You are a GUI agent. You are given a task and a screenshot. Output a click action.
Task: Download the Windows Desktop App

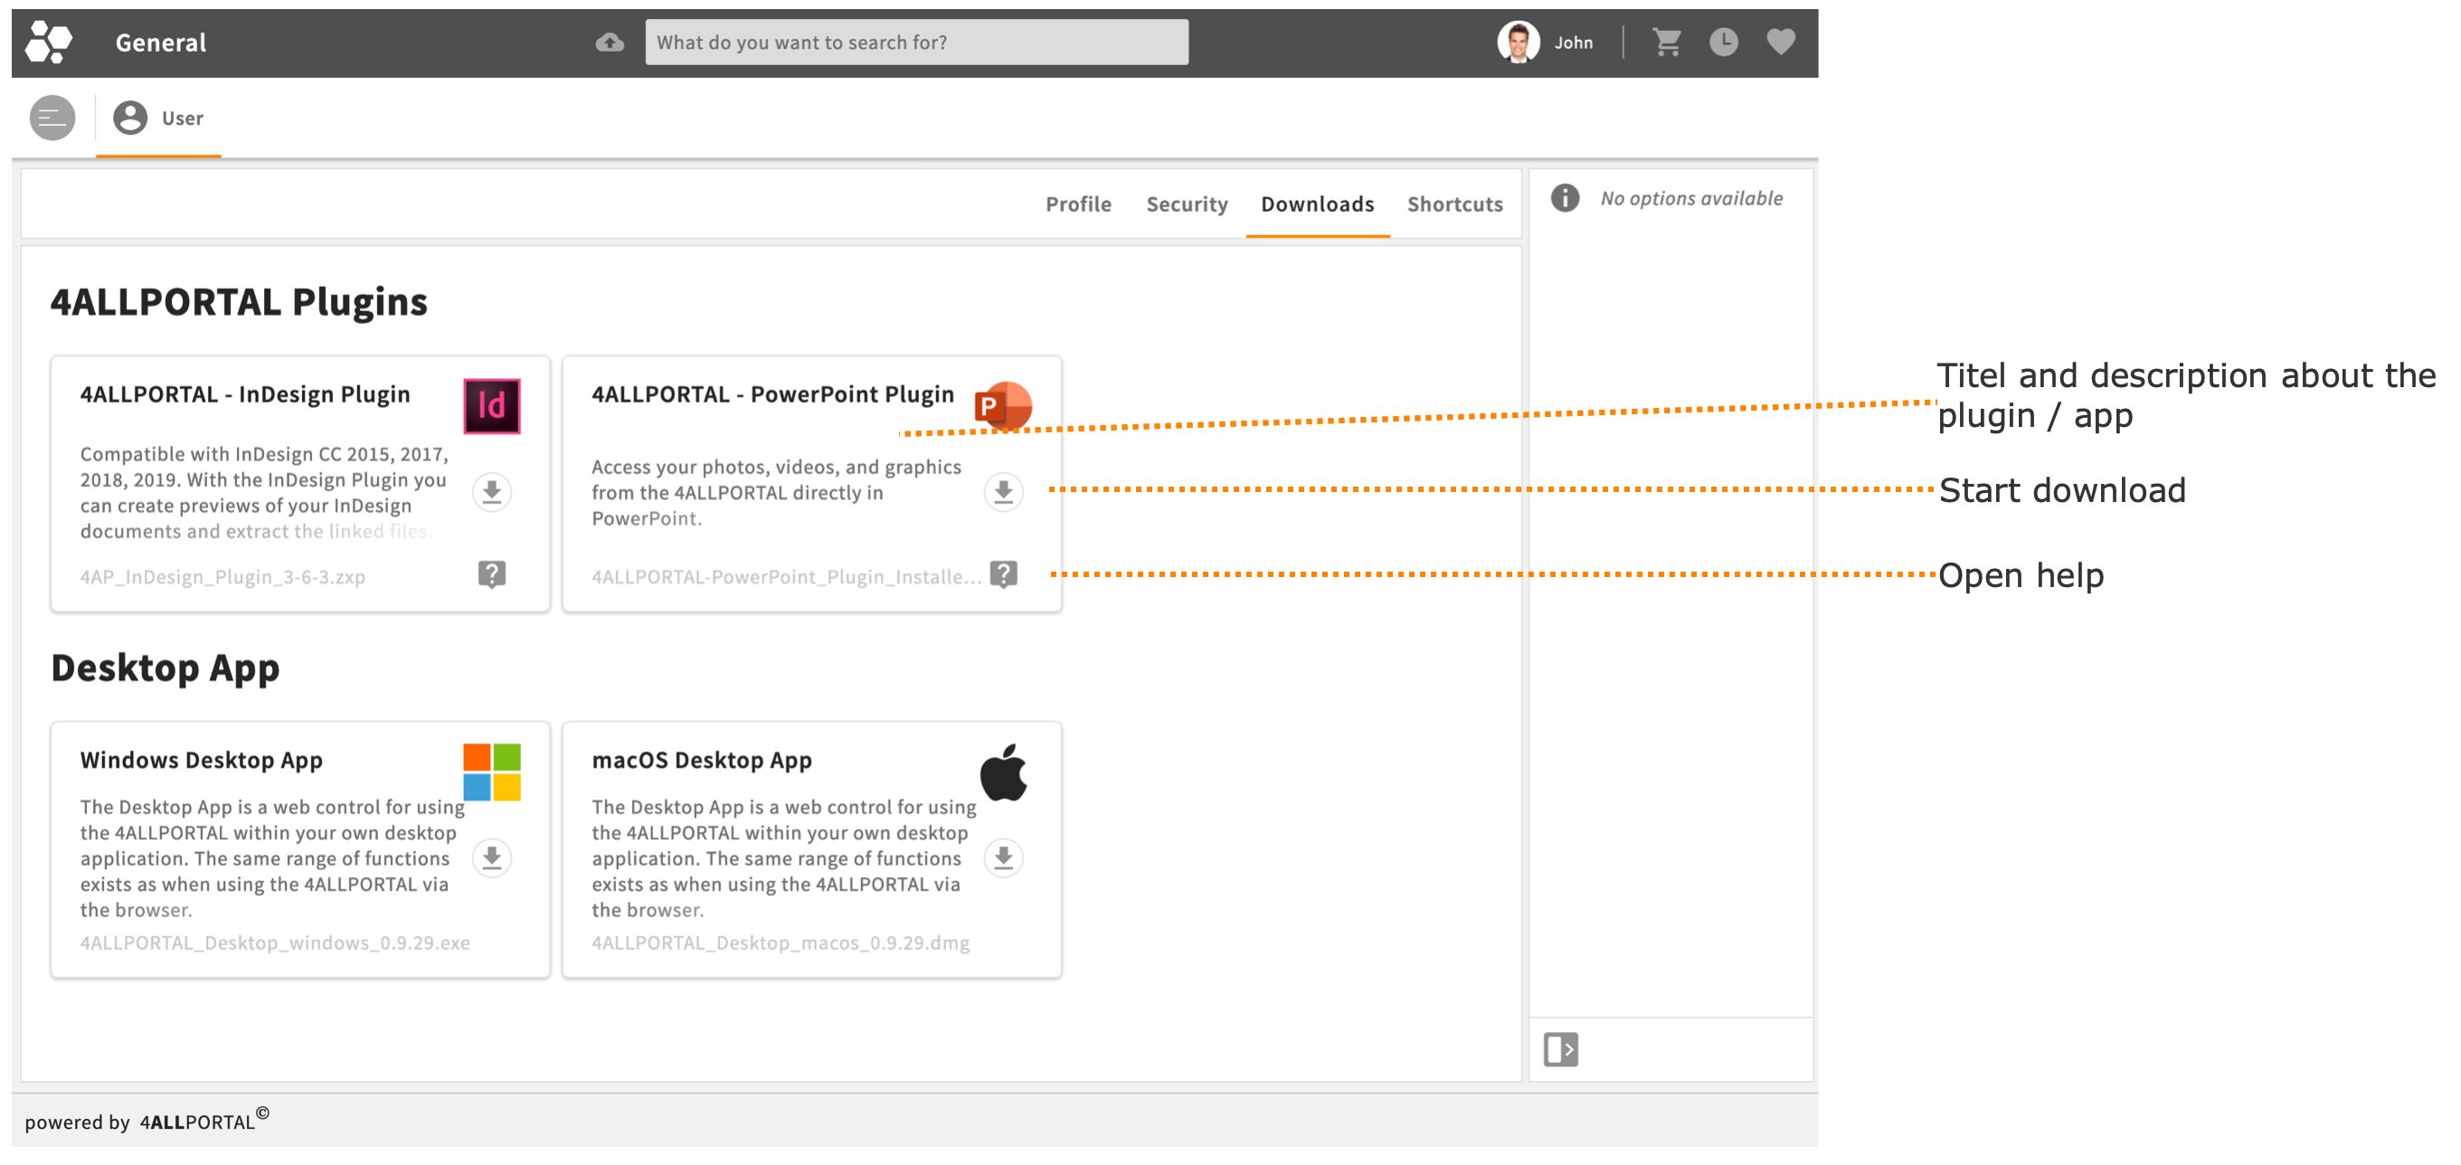tap(492, 858)
